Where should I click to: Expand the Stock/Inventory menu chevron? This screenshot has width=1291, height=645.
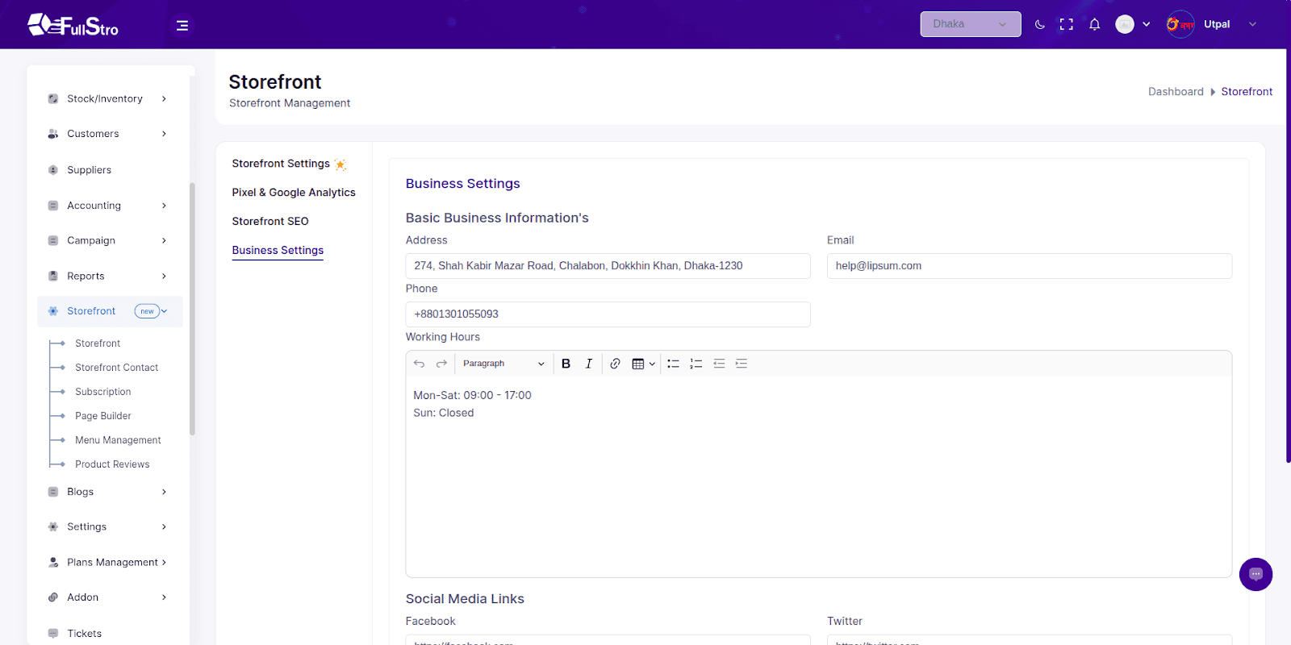pos(164,98)
